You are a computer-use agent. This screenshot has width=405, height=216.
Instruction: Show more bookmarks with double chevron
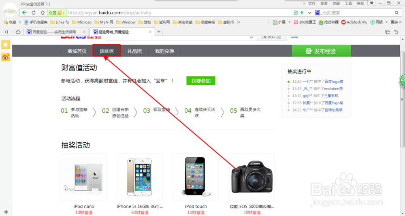[239, 22]
